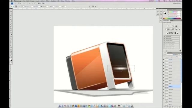This screenshot has height=108, width=192.
Task: Commit the transform with the checkmark
Action: 96,6
